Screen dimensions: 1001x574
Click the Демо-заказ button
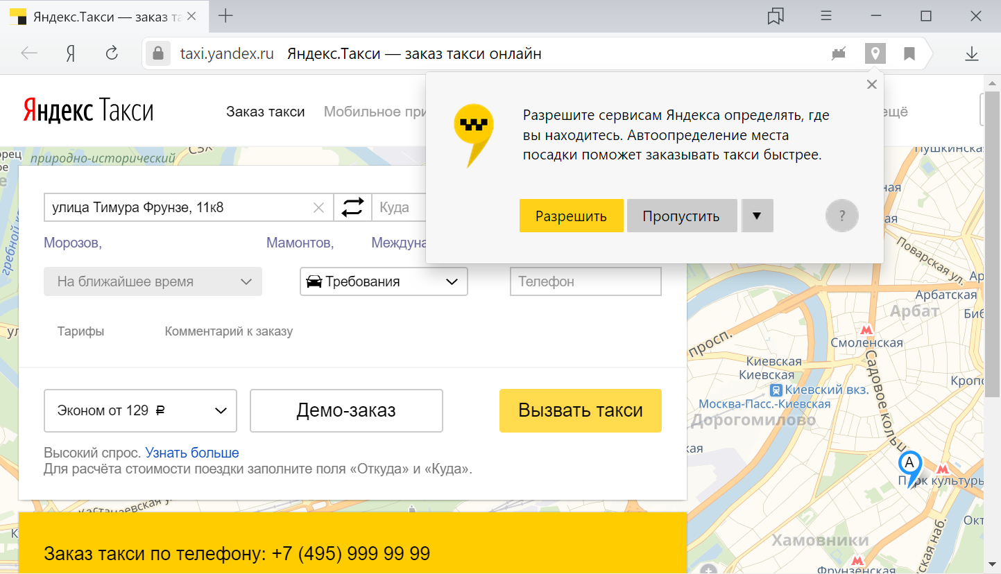tap(346, 410)
